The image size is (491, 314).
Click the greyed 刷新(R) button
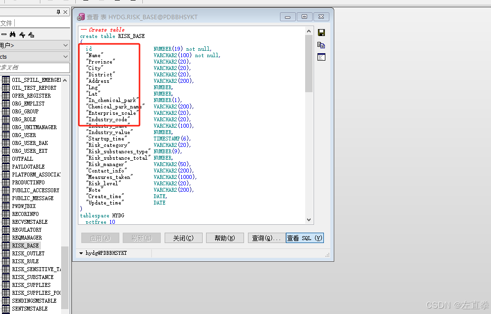click(x=142, y=238)
